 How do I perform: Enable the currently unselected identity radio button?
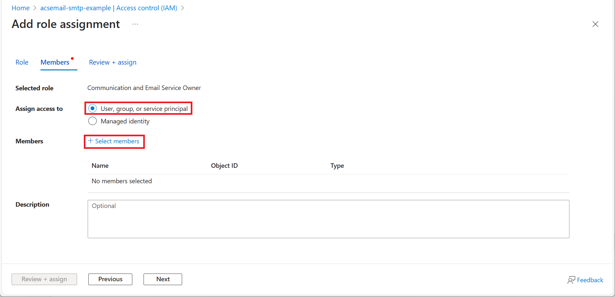click(92, 121)
